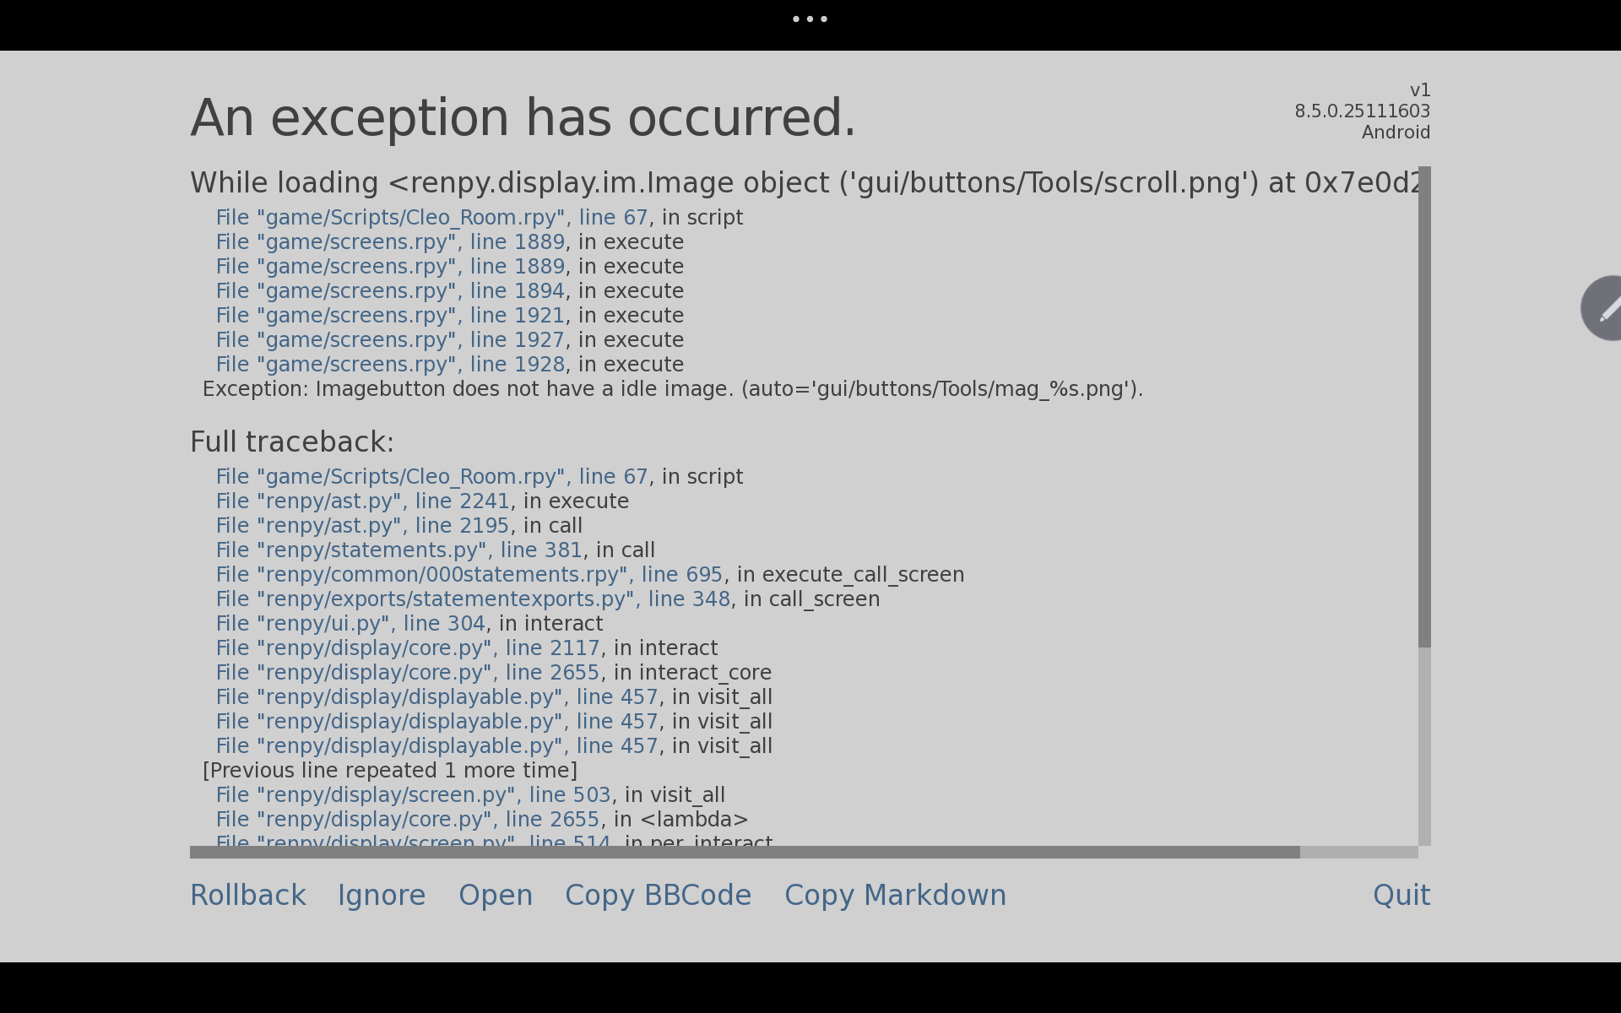Open first Cleo_Room.rpy line 67 link

(x=431, y=218)
